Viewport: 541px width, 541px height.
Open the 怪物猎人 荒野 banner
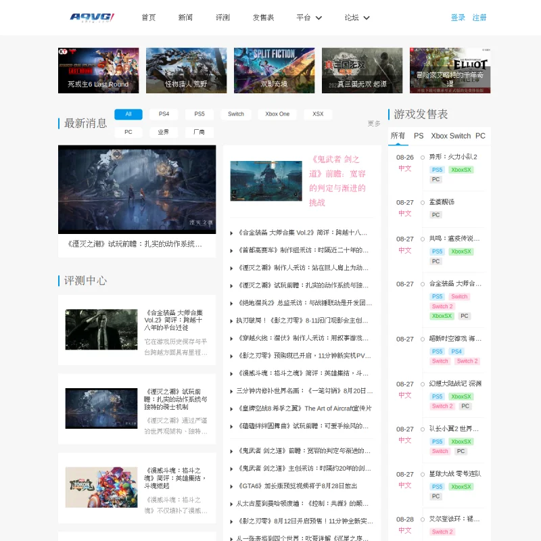[187, 70]
